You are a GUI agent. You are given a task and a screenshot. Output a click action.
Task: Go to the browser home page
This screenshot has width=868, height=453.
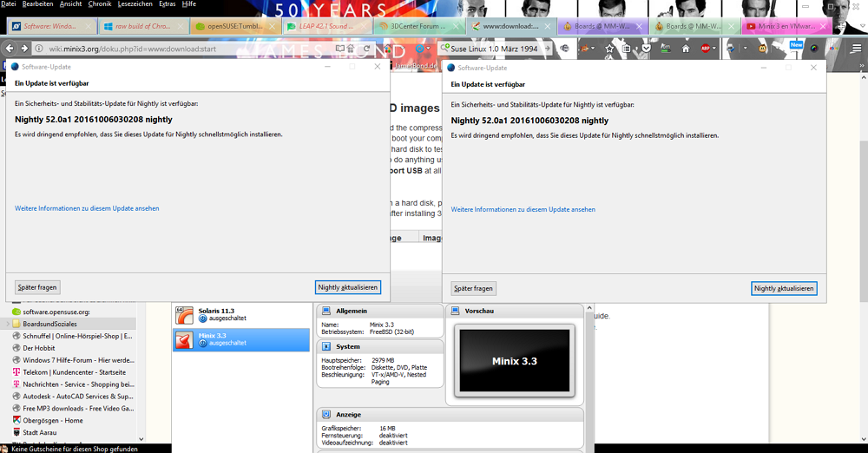tap(686, 49)
